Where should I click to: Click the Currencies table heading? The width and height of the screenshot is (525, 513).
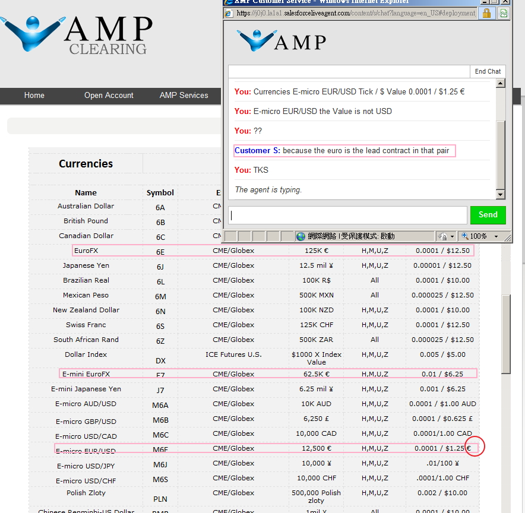pyautogui.click(x=86, y=164)
